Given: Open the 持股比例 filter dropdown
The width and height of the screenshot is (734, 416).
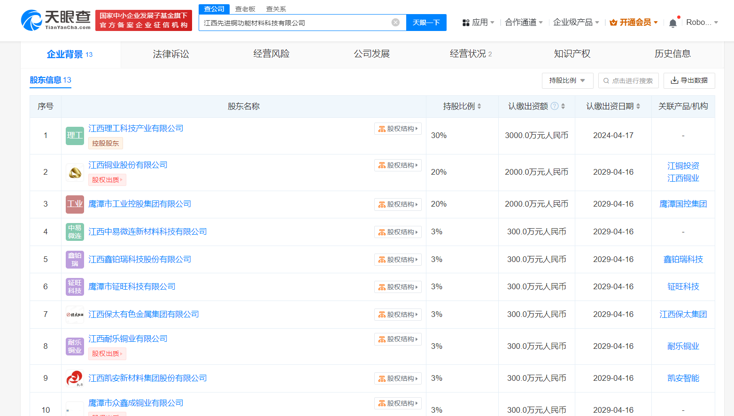Looking at the screenshot, I should tap(567, 81).
